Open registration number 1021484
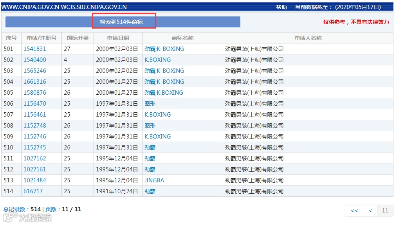Viewport: 395px width, 225px height. coord(35,180)
